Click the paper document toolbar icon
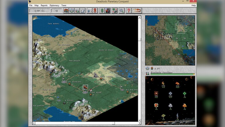Image resolution: width=225 pixels, height=127 pixels. pyautogui.click(x=82, y=11)
